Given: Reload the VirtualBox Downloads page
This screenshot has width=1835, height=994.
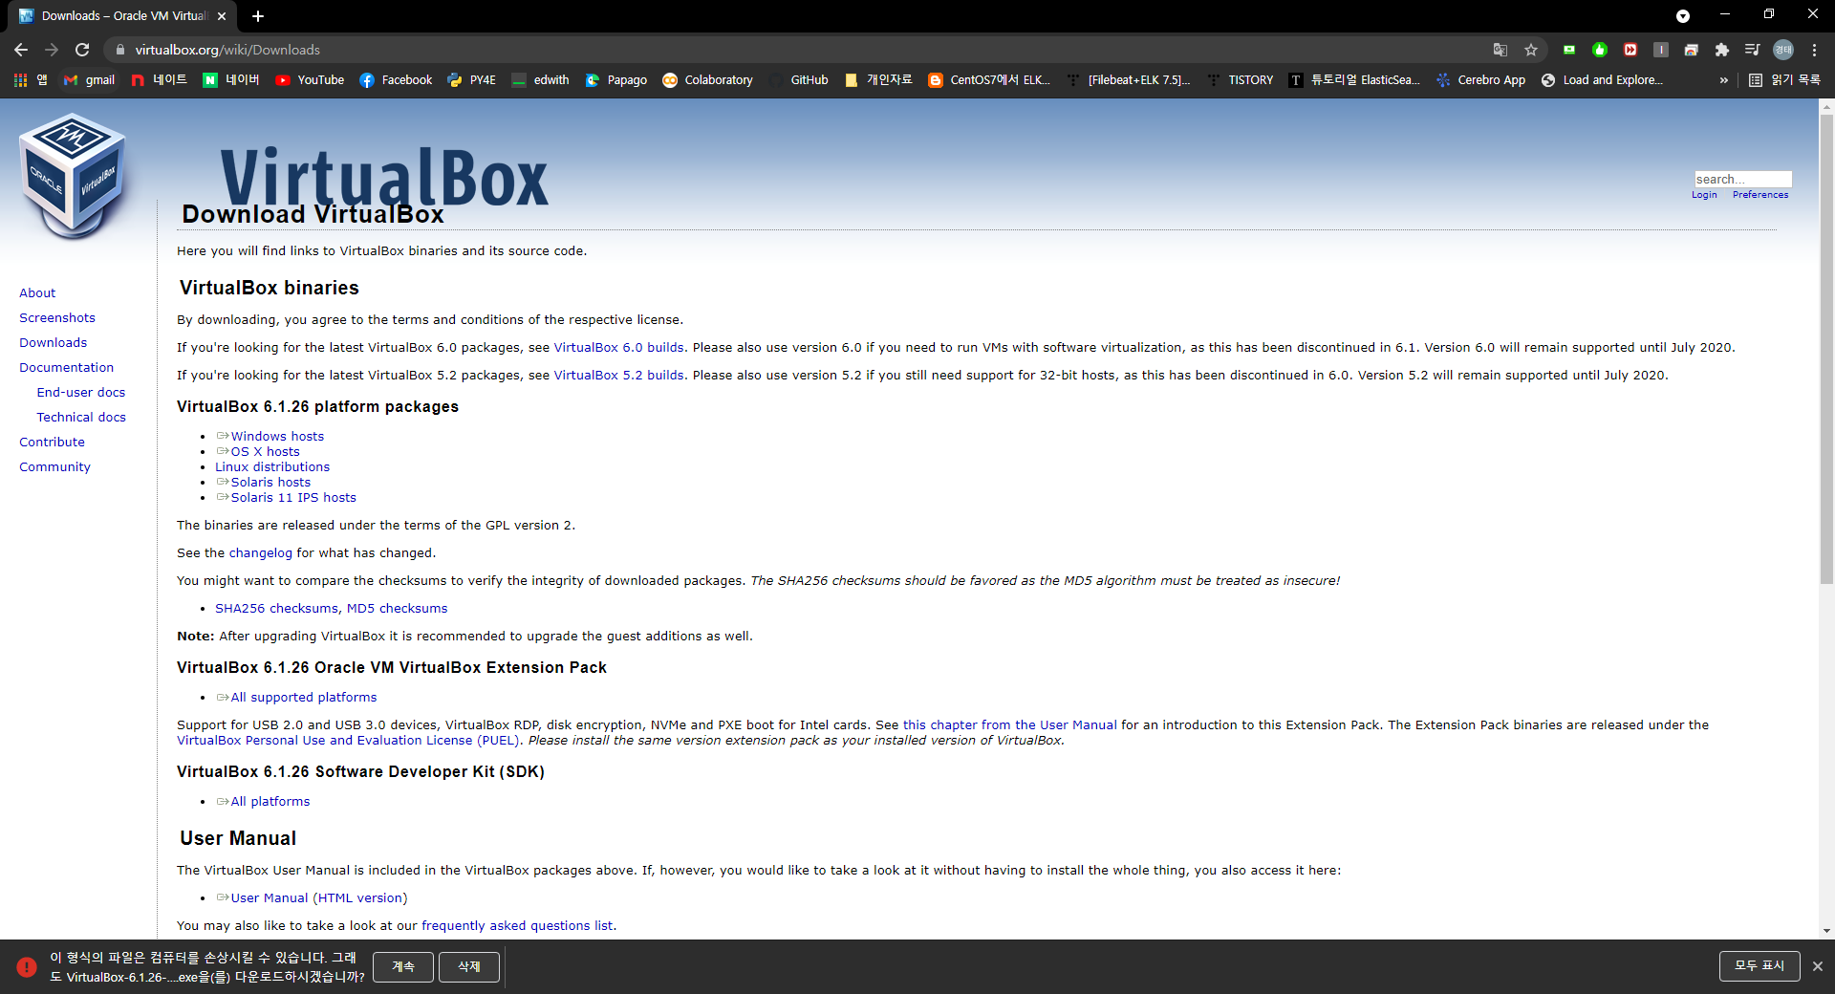Looking at the screenshot, I should coord(82,50).
